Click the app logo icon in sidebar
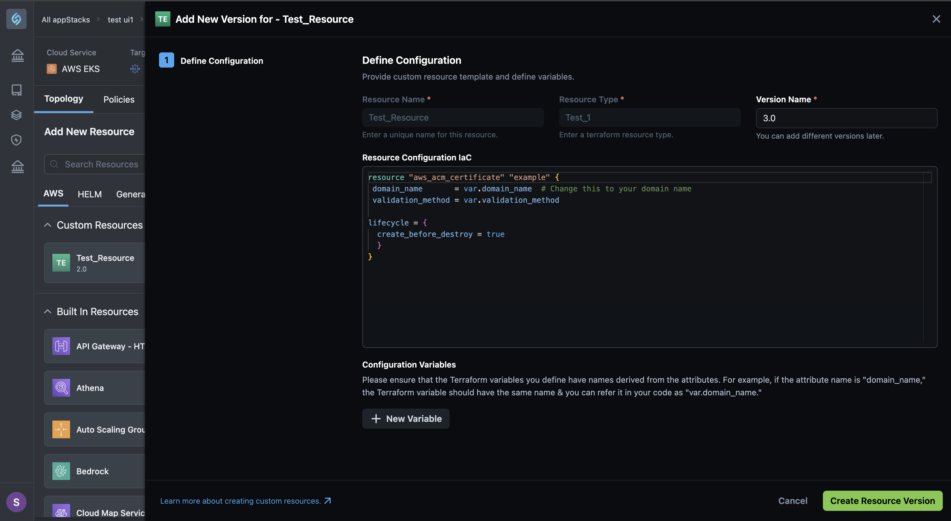The width and height of the screenshot is (951, 521). click(x=16, y=19)
